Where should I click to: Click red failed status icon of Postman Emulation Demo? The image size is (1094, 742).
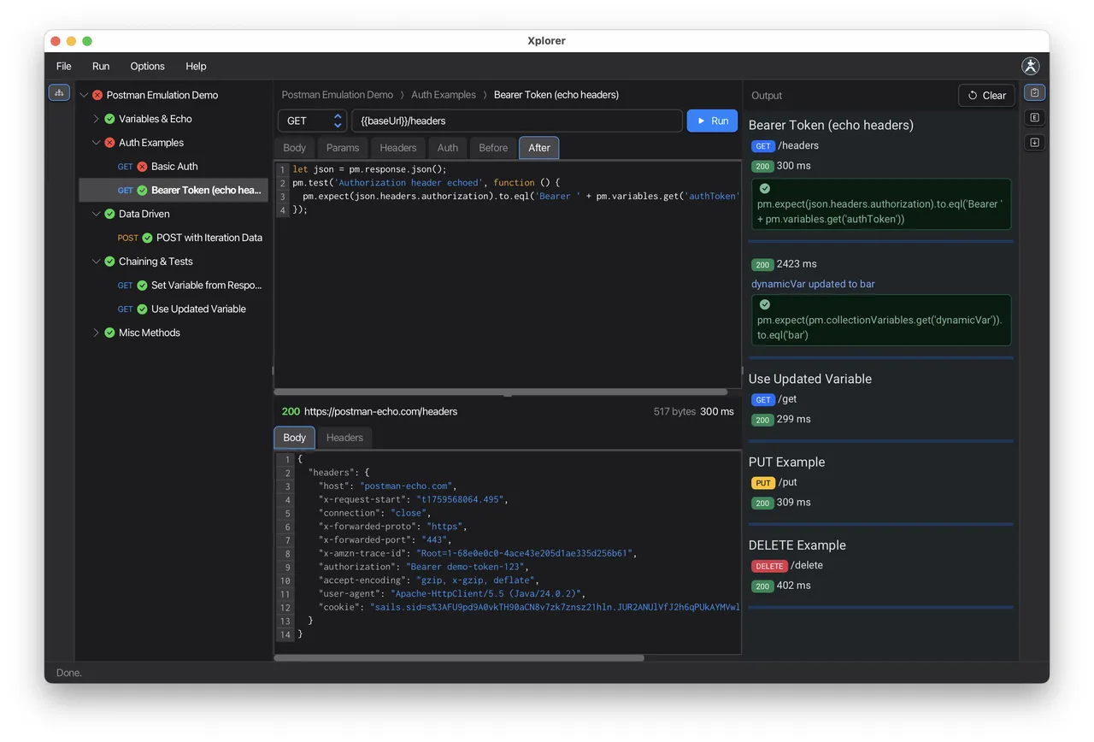click(97, 95)
